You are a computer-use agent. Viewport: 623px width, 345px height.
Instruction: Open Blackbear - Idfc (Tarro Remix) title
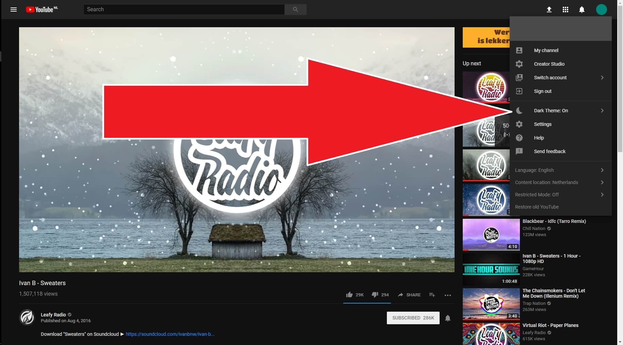[x=554, y=221]
